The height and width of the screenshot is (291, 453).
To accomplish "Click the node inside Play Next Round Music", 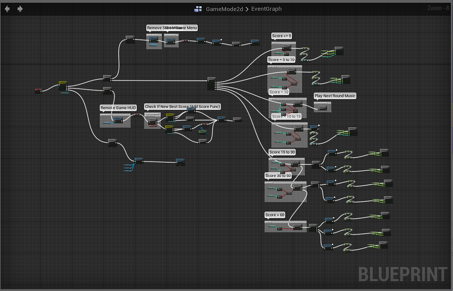I will 322,107.
